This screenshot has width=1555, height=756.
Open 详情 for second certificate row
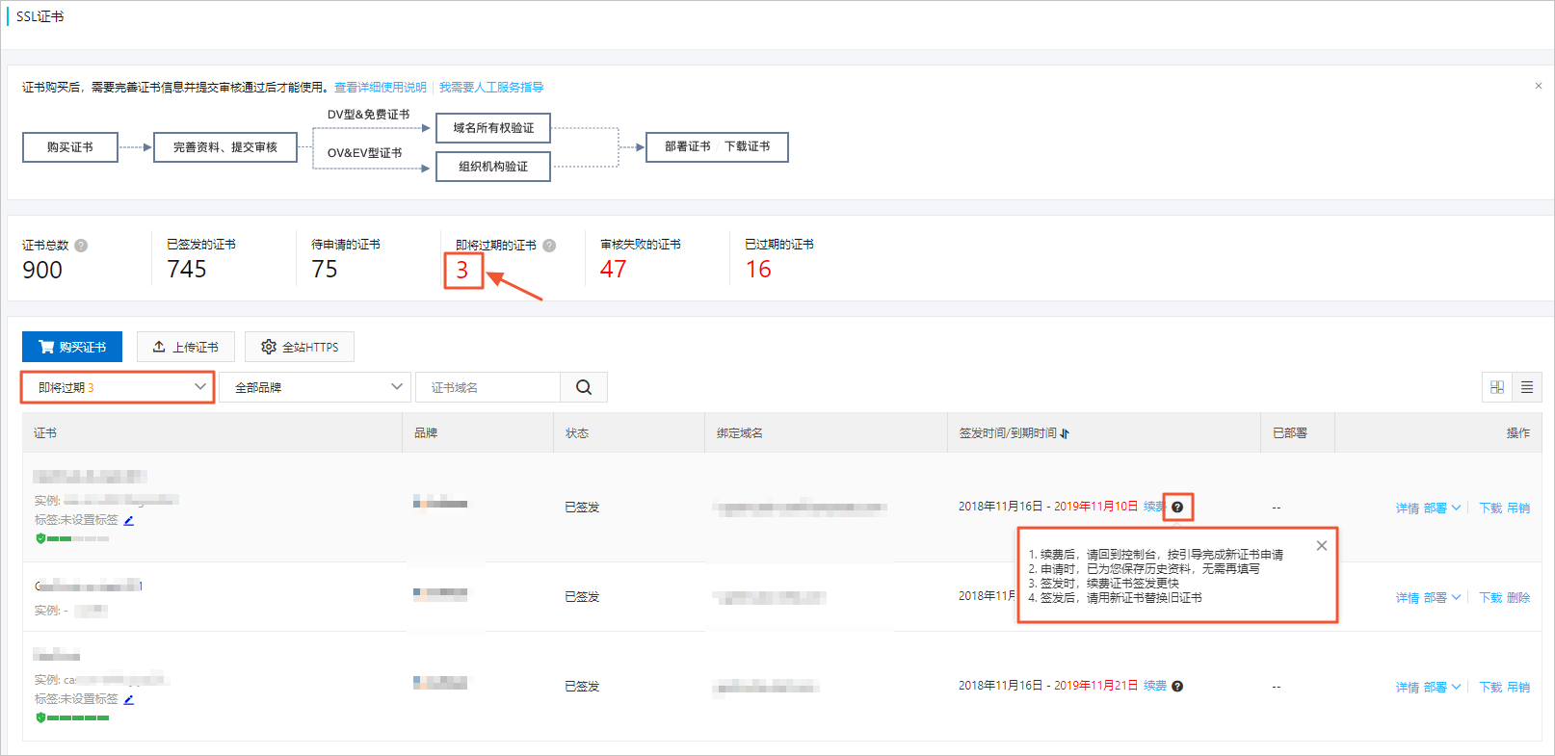(1408, 597)
